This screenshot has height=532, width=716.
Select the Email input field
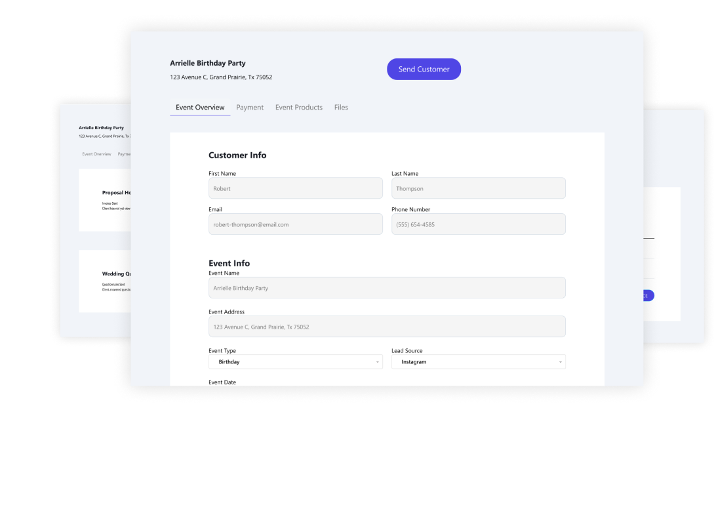pyautogui.click(x=296, y=224)
